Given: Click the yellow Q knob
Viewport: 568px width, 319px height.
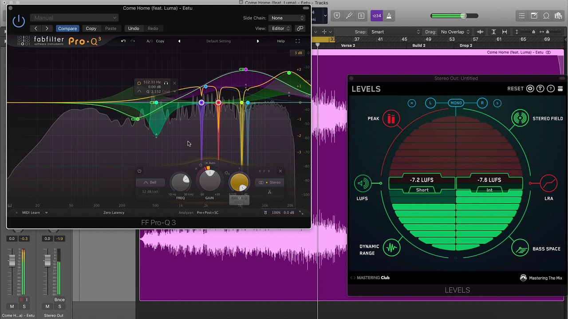Looking at the screenshot, I should pos(239,182).
